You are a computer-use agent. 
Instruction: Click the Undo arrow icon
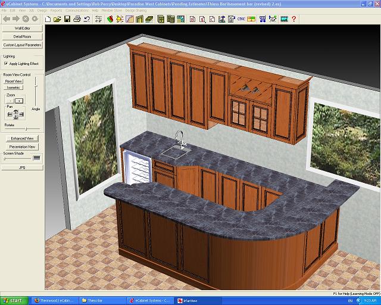(x=87, y=19)
